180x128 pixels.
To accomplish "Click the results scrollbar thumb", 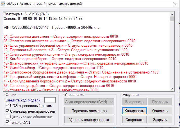I will (x=172, y=19).
